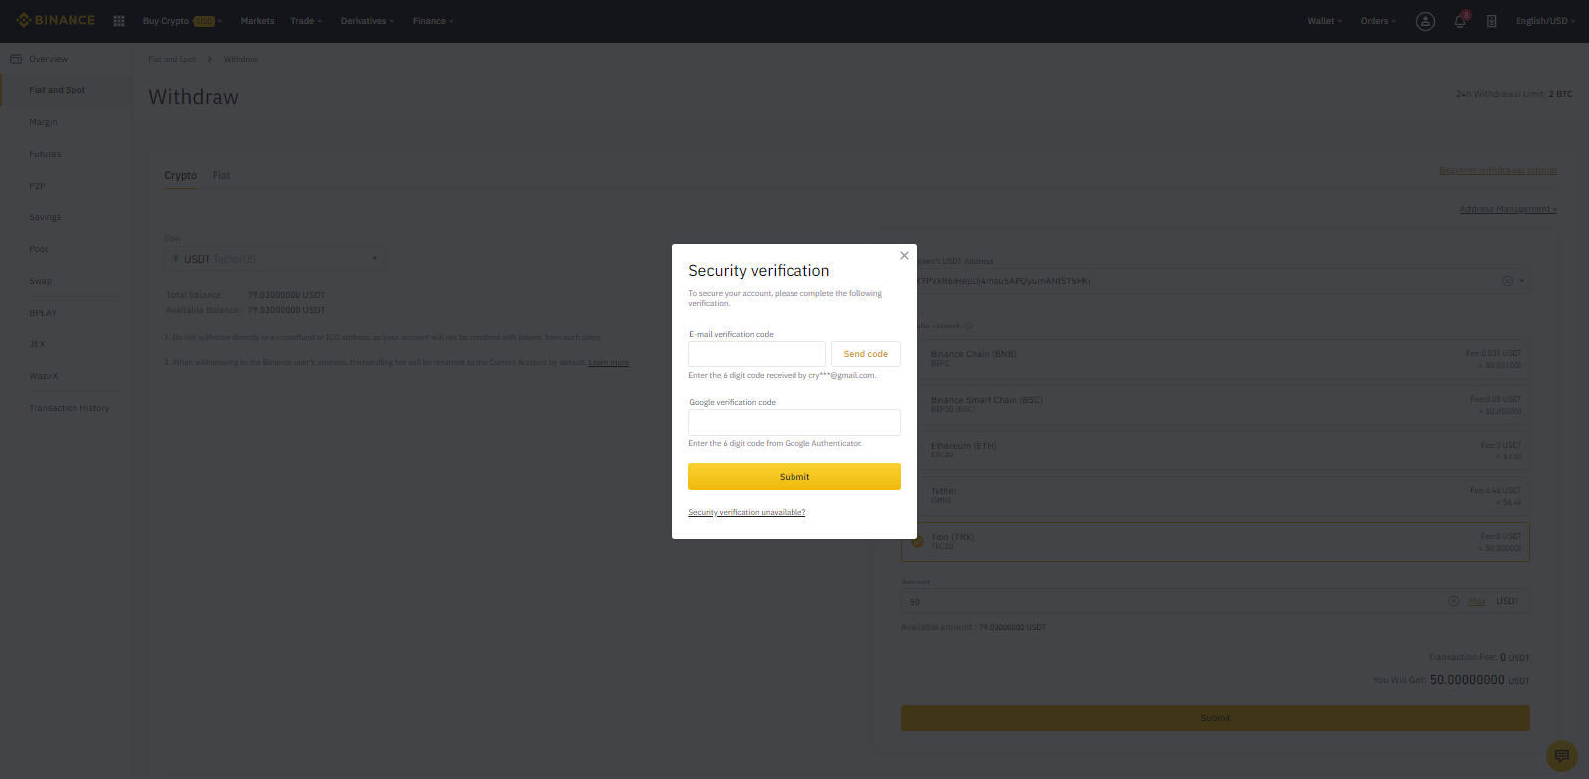
Task: Open Swap in the sidebar
Action: [x=40, y=281]
